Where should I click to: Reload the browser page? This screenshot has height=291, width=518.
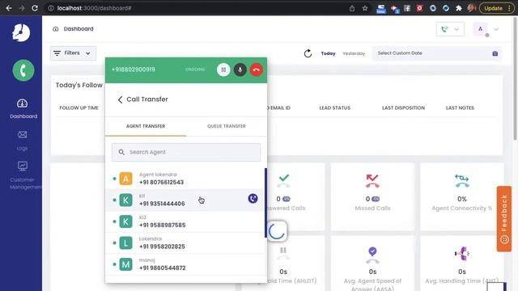point(35,8)
